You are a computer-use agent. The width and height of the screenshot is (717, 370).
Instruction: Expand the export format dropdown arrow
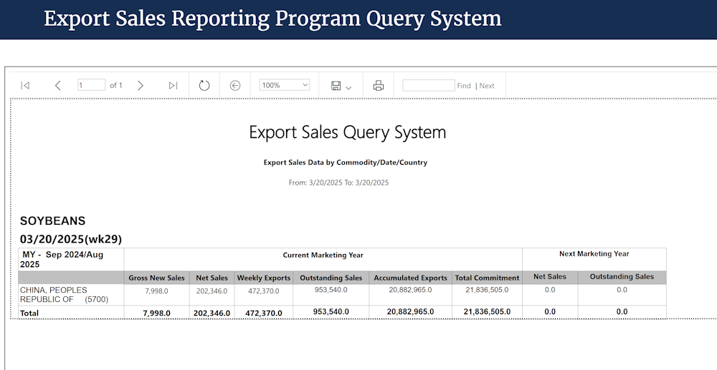(348, 87)
